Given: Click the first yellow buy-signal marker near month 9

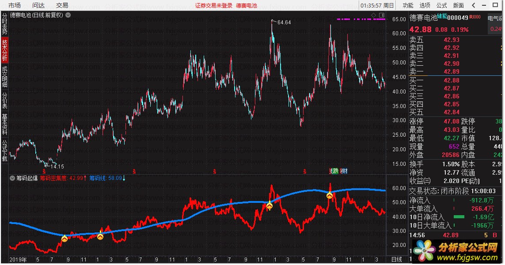Looking at the screenshot, I should (65, 239).
